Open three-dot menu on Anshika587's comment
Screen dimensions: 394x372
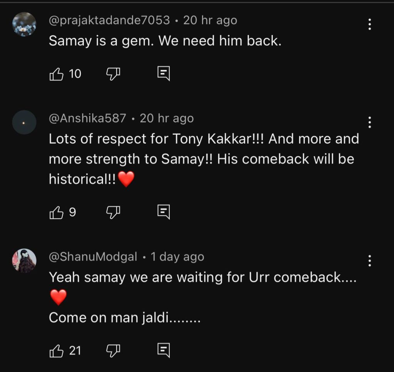pos(369,122)
